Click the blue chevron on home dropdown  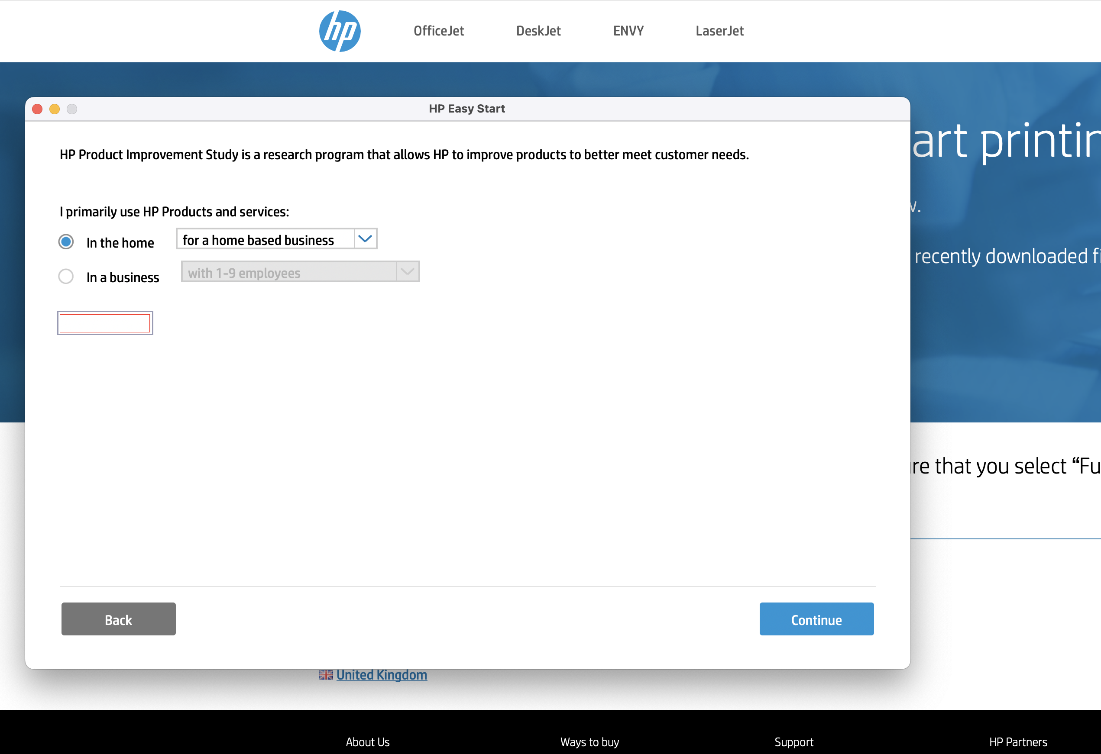(365, 239)
